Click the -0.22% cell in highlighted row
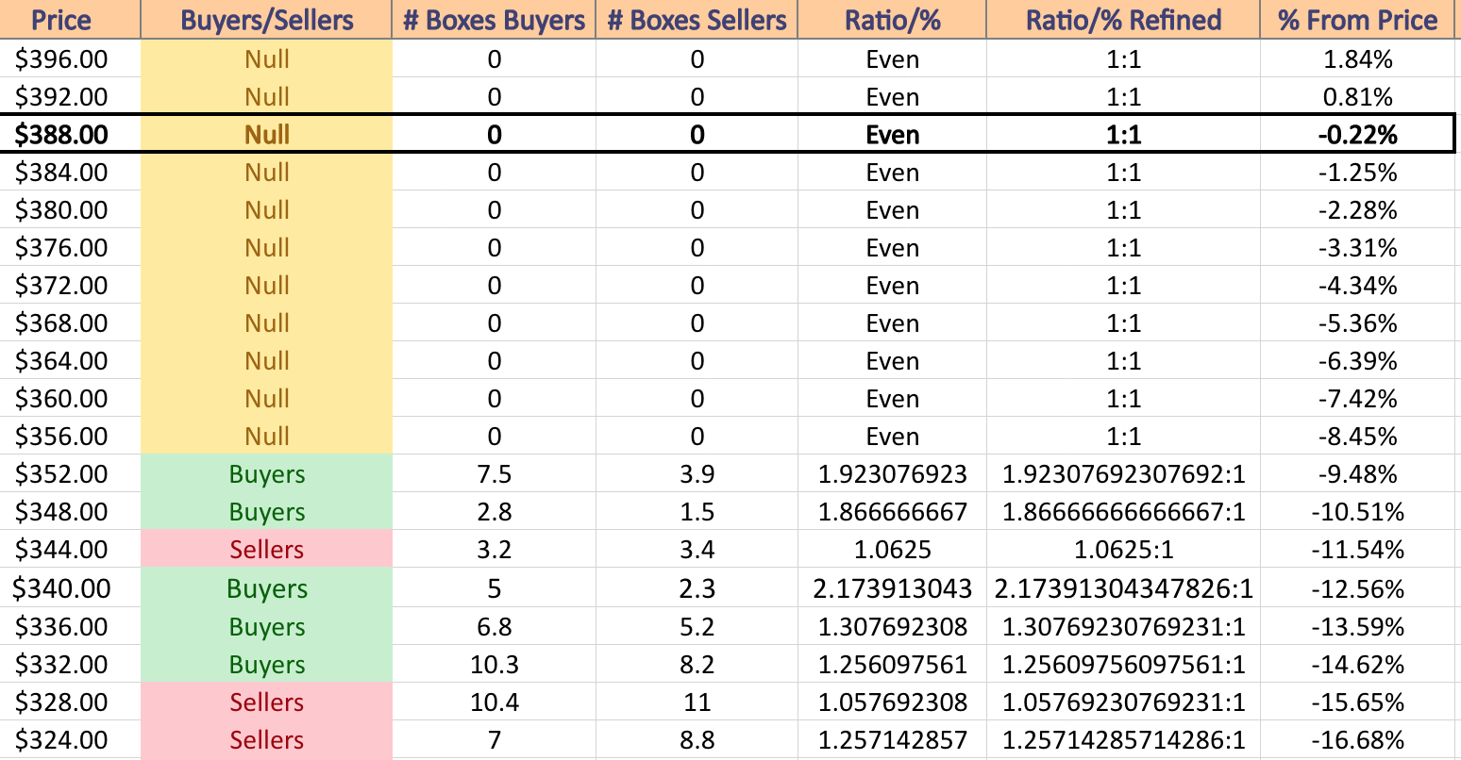1461x760 pixels. point(1358,135)
